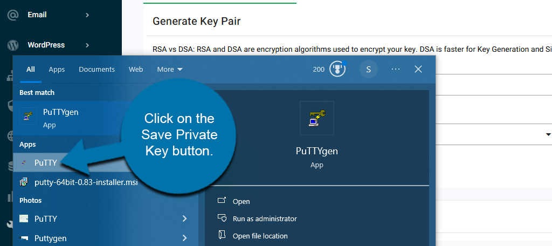
Task: Click the WordPress logo icon in sidebar
Action: [13, 45]
